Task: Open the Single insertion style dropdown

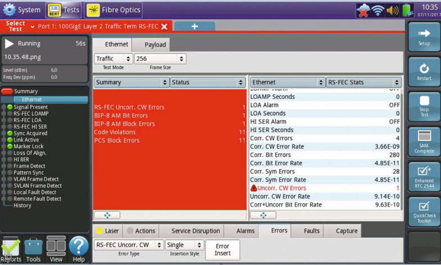Action: pyautogui.click(x=184, y=245)
